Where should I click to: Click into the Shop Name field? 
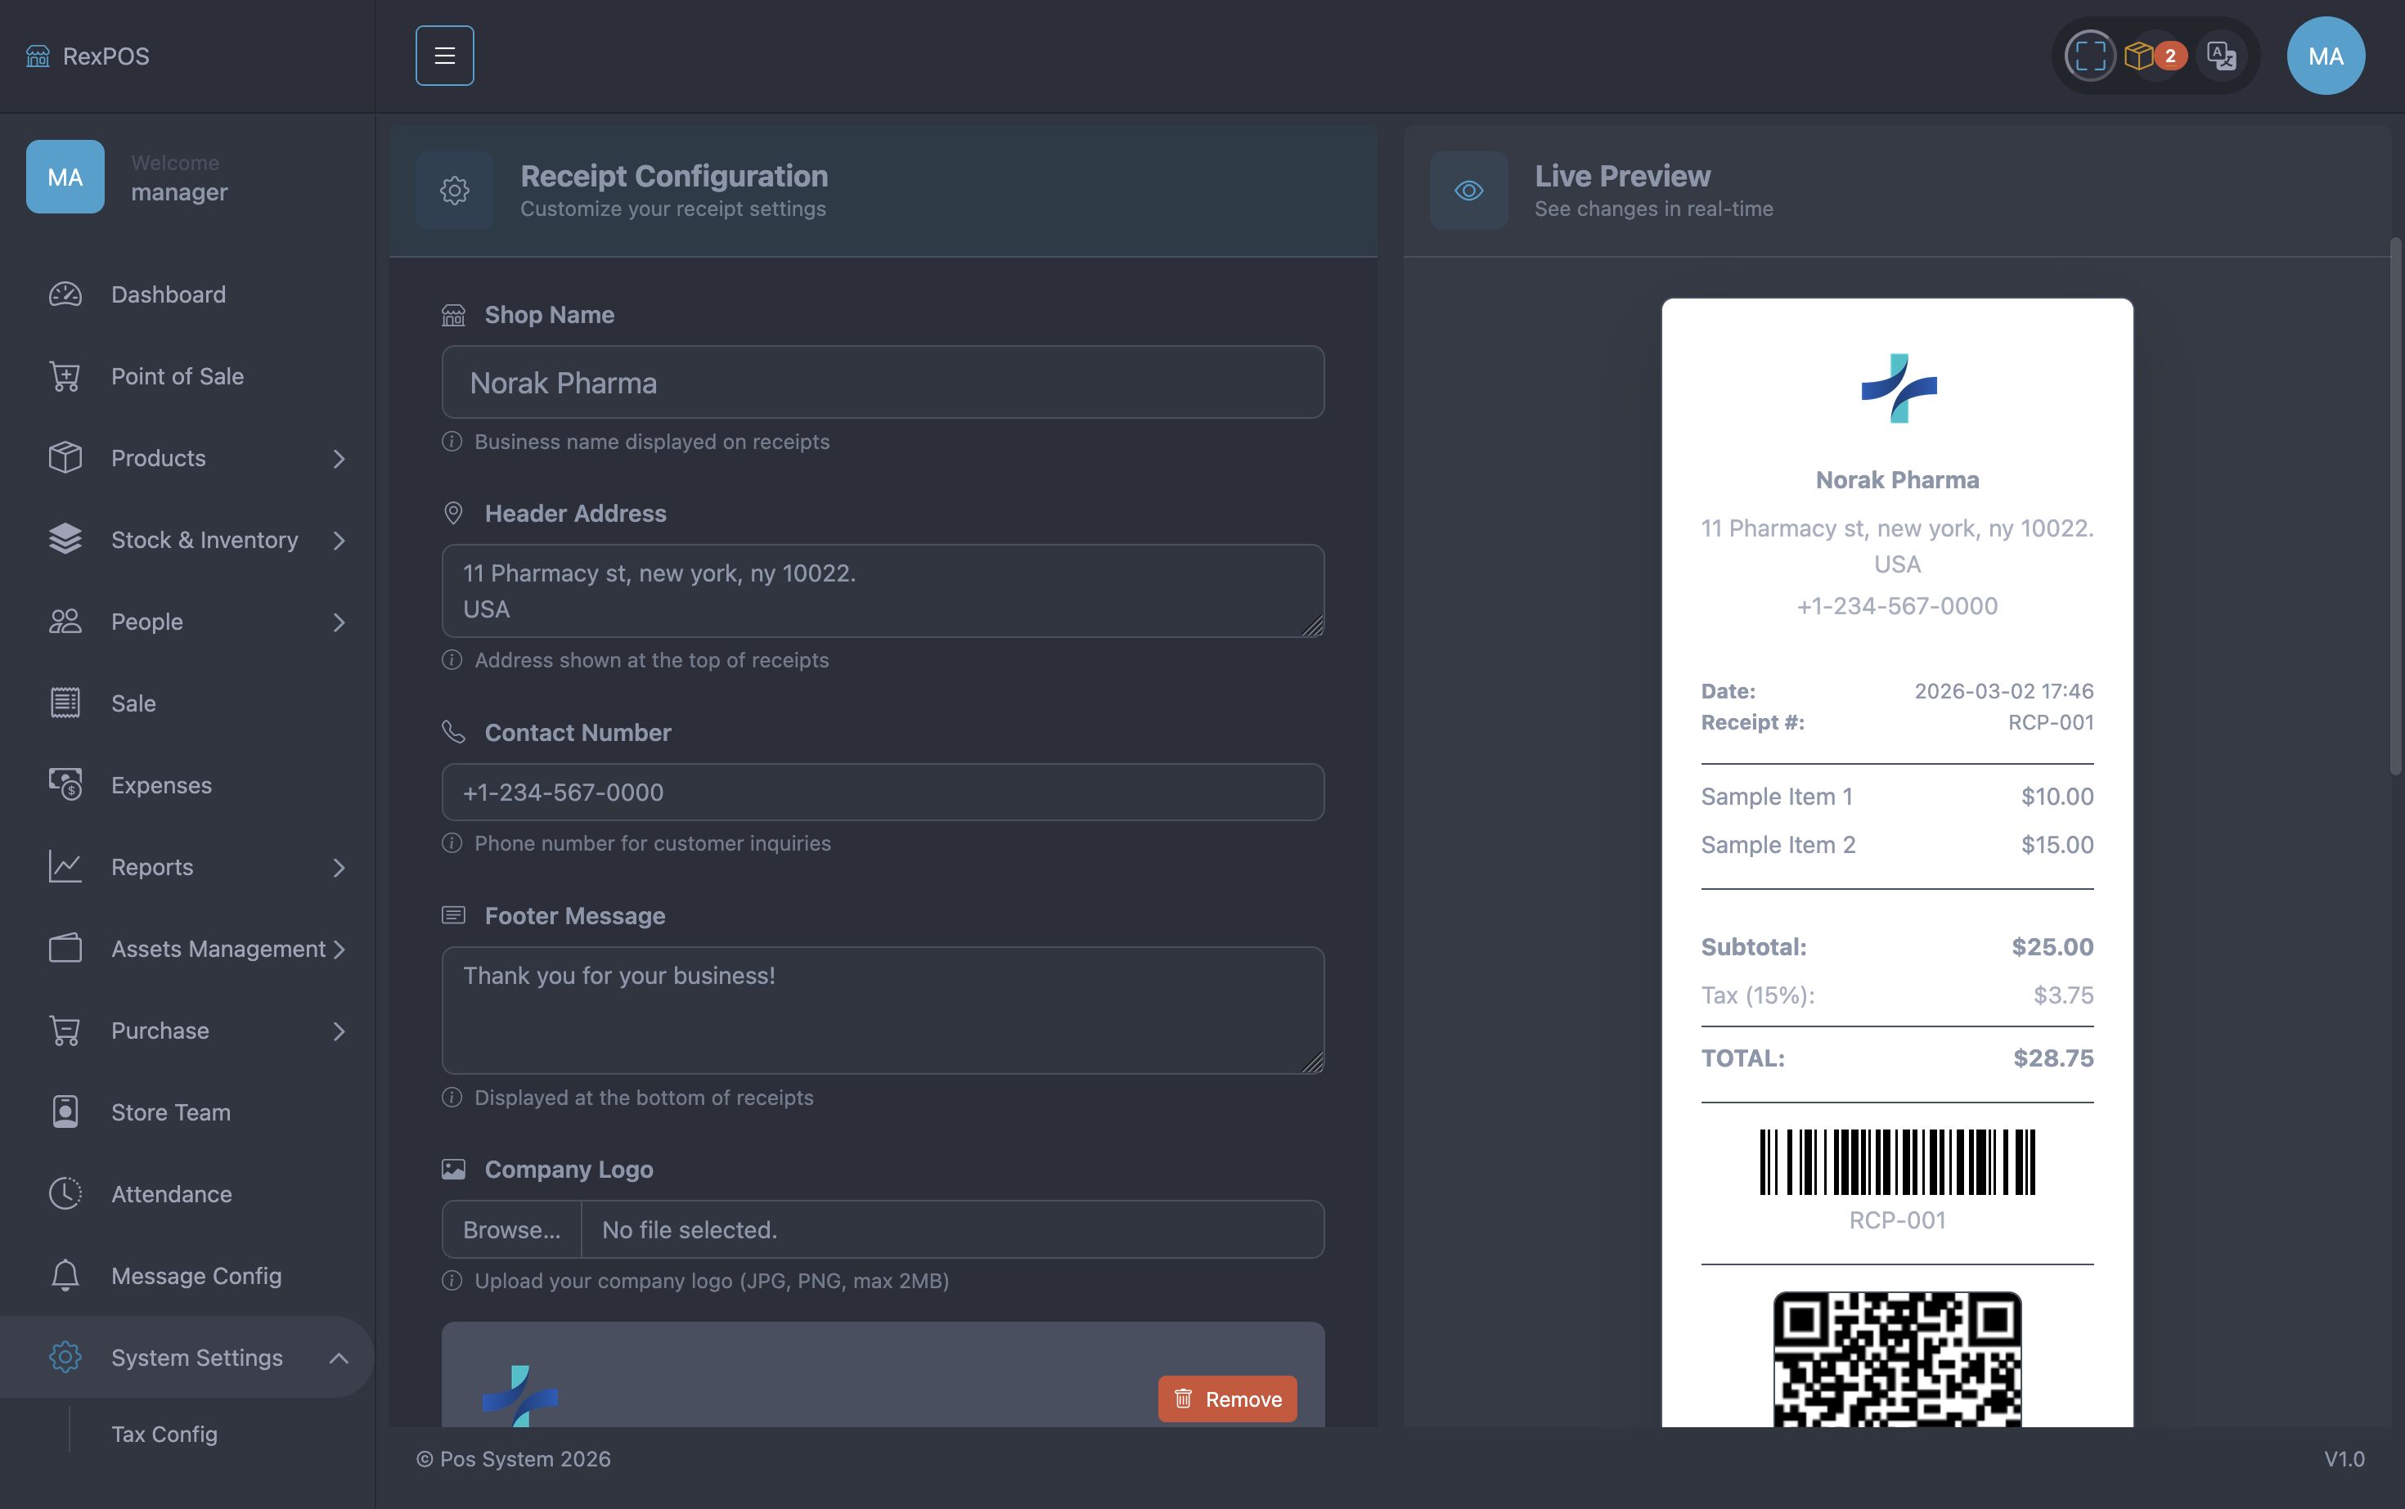(x=882, y=382)
